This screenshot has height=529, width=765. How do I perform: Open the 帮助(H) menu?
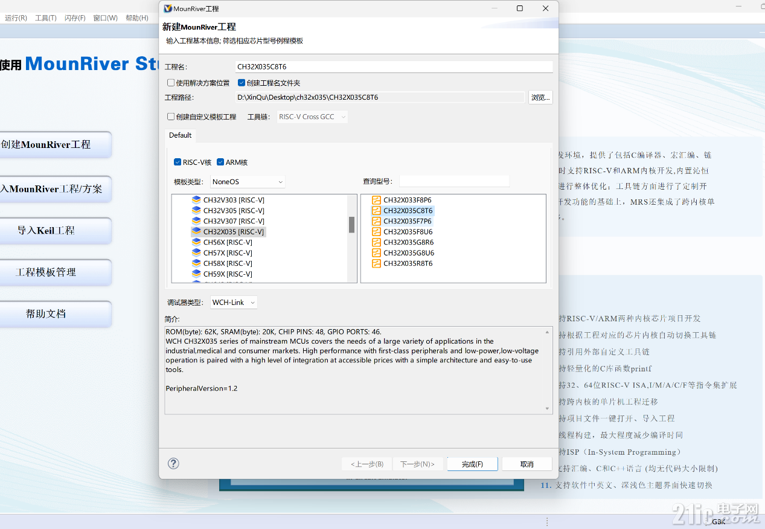point(137,18)
